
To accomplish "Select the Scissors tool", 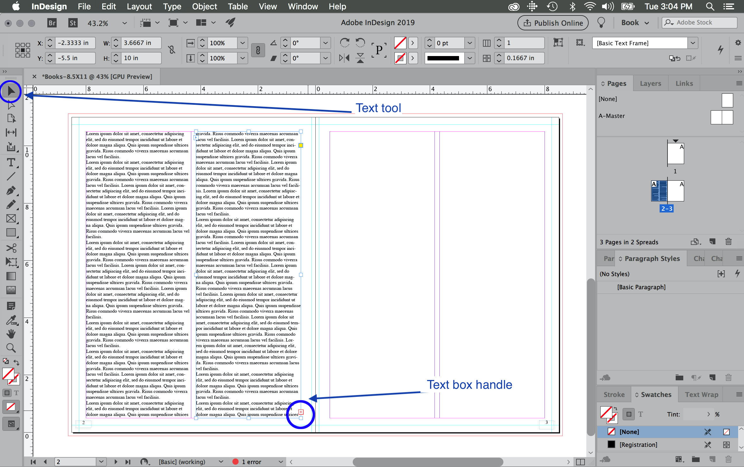I will (x=11, y=248).
